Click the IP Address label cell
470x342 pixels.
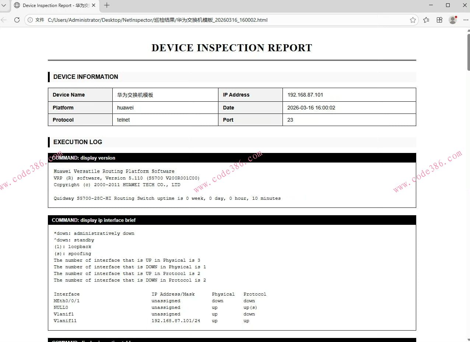pos(250,95)
